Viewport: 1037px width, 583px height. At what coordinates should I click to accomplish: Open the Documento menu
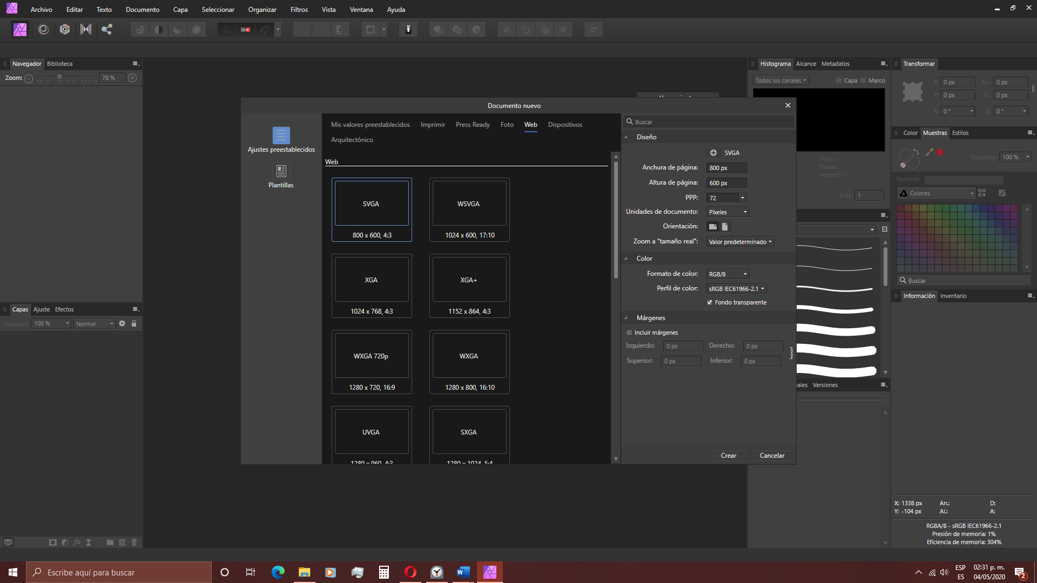[x=142, y=10]
